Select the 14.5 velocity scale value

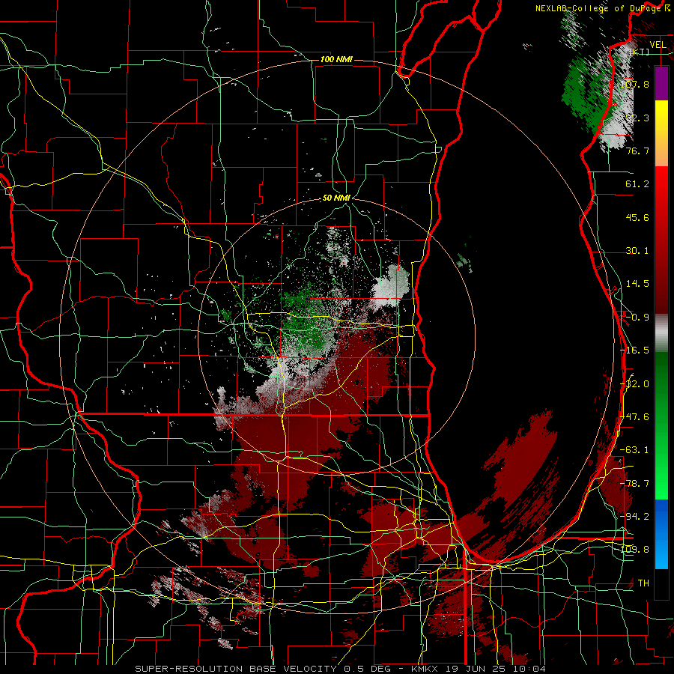point(637,284)
